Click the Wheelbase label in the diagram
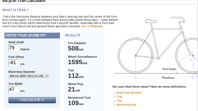198x111 pixels. click(168, 78)
